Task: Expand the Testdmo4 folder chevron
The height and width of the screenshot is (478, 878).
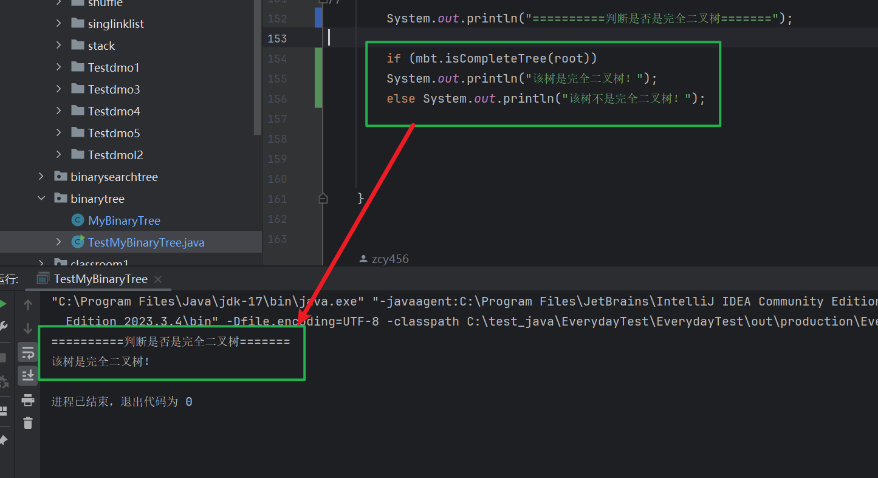Action: [x=58, y=111]
